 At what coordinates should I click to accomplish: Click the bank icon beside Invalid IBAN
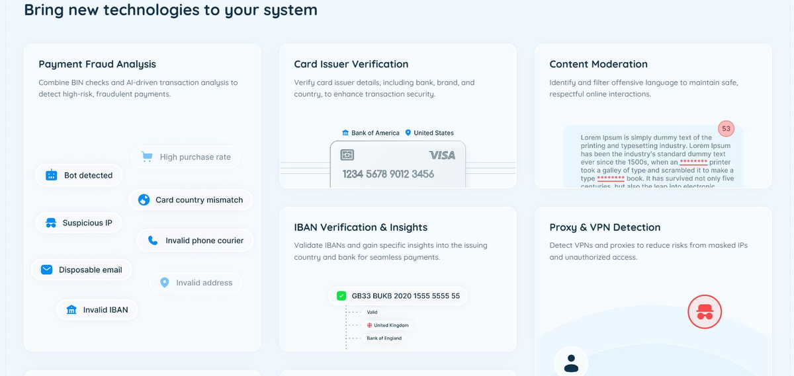tap(71, 309)
